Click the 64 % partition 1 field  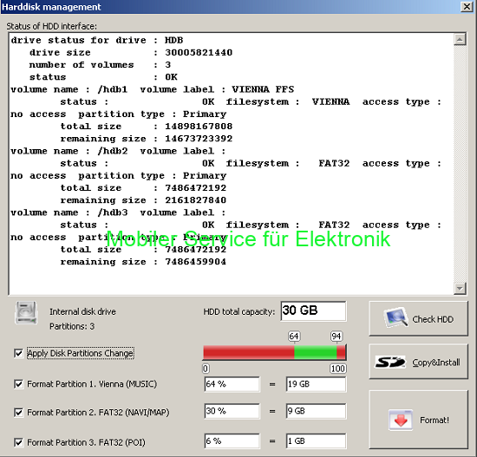tap(232, 384)
